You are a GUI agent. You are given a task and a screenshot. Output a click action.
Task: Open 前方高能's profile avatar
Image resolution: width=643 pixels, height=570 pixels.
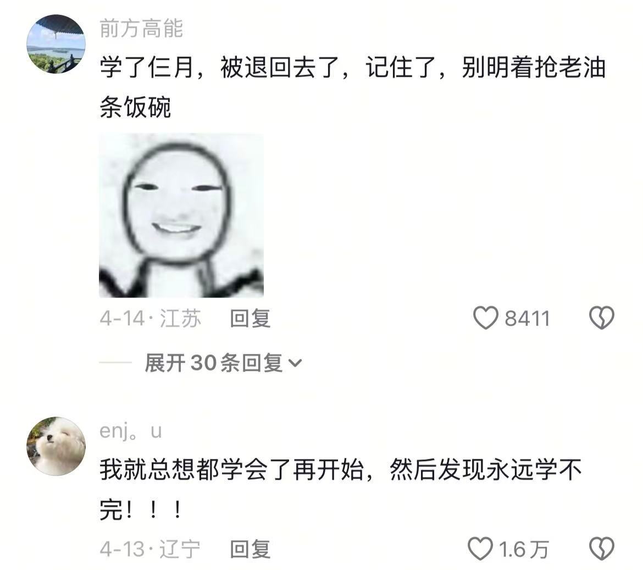(56, 44)
